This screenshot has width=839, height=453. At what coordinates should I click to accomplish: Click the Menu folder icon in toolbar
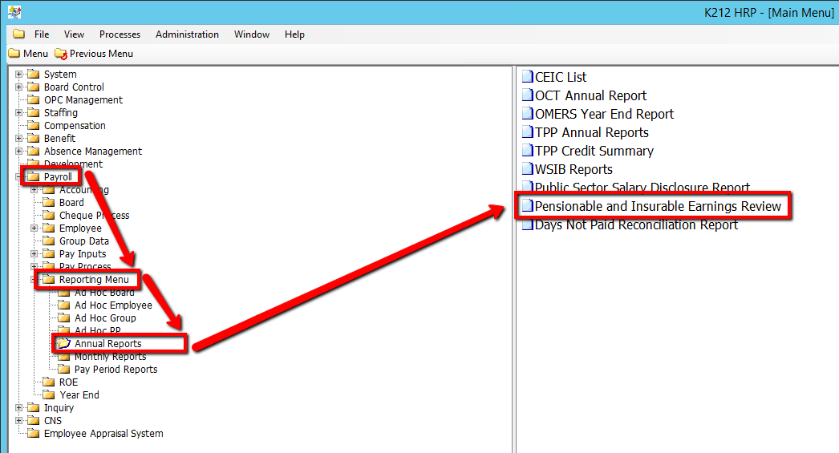[14, 54]
